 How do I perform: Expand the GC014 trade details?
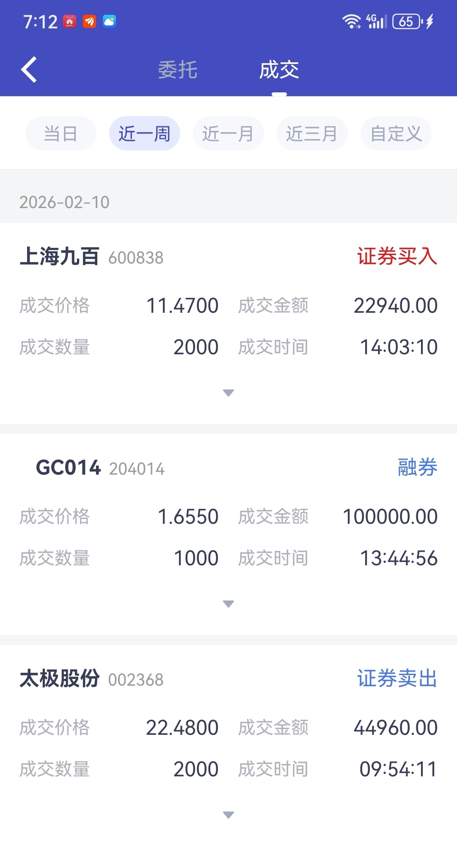point(228,604)
